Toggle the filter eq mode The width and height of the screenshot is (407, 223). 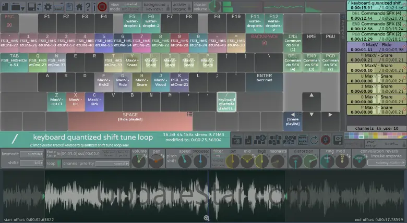coord(218,156)
